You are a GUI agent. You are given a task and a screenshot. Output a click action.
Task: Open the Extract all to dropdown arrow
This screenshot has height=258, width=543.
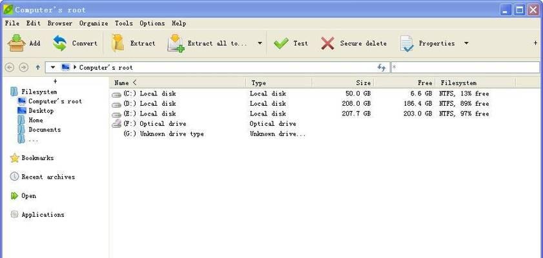260,43
